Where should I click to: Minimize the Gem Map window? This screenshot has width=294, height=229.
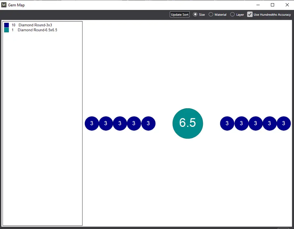tap(258, 5)
